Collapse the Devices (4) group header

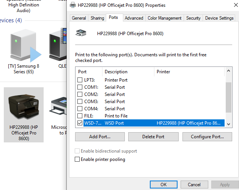click(x=11, y=20)
